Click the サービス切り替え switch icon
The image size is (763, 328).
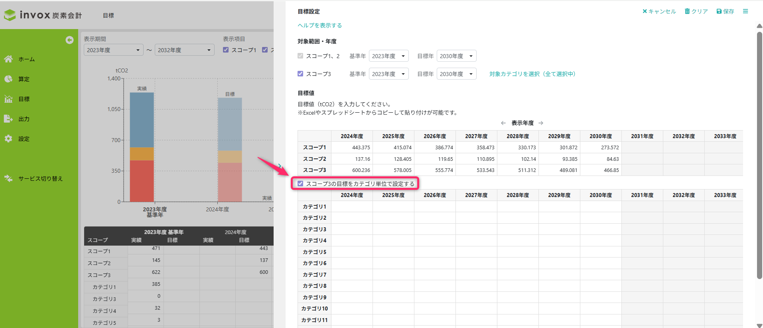[x=8, y=178]
